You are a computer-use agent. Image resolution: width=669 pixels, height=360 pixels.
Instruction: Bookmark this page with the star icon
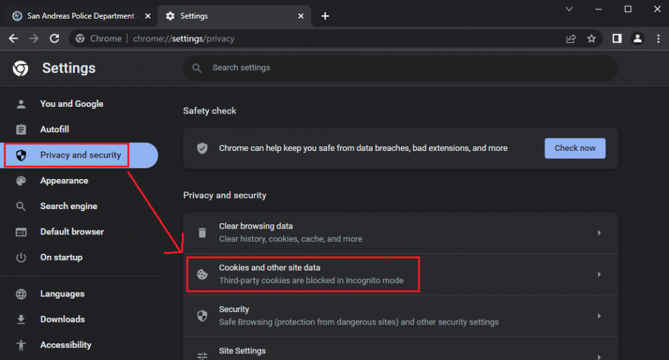(591, 39)
